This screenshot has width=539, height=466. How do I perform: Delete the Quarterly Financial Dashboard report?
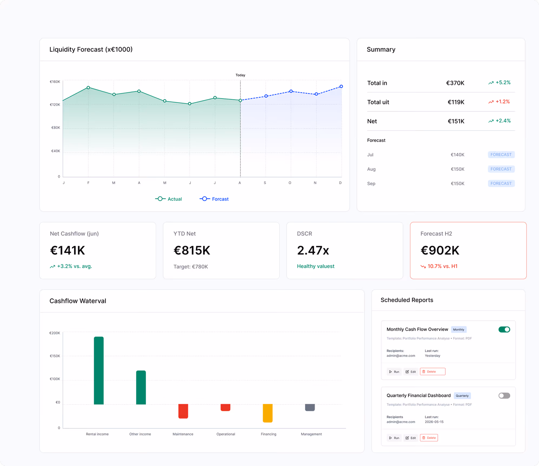[429, 438]
